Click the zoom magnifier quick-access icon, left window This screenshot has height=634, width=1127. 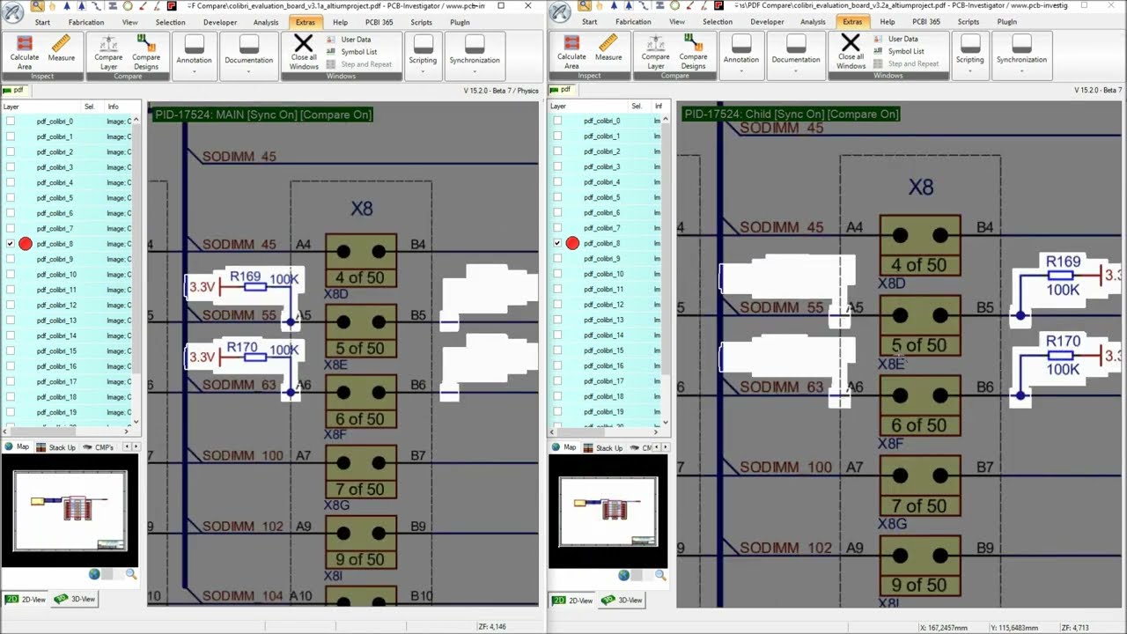[38, 5]
